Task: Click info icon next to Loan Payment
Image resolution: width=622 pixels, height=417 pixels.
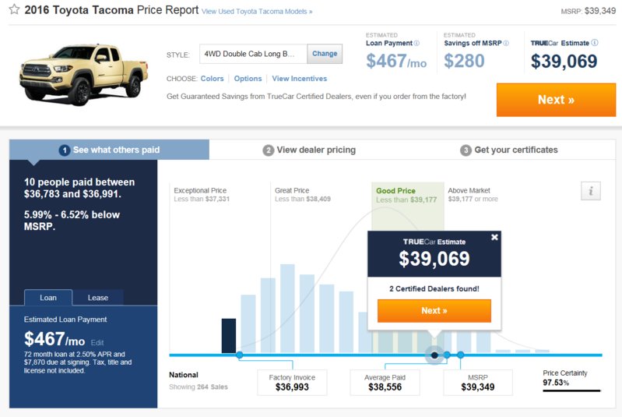Action: point(416,44)
